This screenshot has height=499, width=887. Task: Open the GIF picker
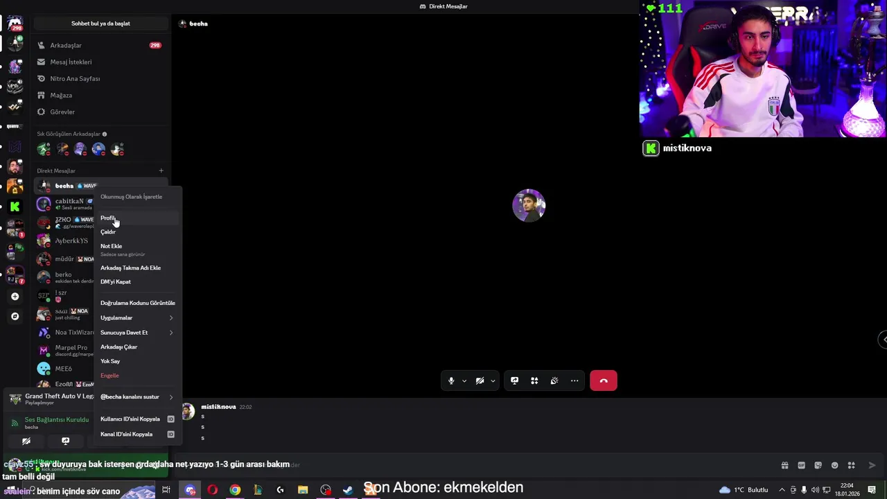(x=801, y=465)
